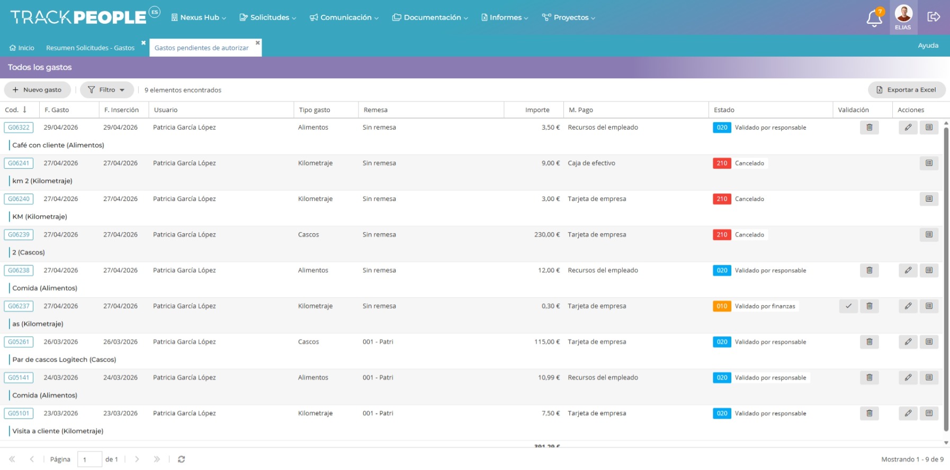
Task: Edit expense G06238
Action: tap(908, 271)
